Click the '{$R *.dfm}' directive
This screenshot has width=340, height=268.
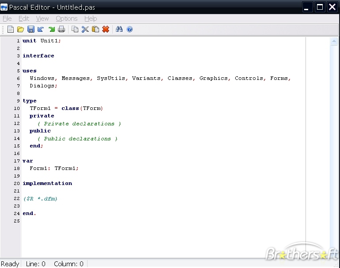pyautogui.click(x=40, y=199)
